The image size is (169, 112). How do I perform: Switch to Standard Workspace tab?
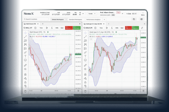pos(75,20)
